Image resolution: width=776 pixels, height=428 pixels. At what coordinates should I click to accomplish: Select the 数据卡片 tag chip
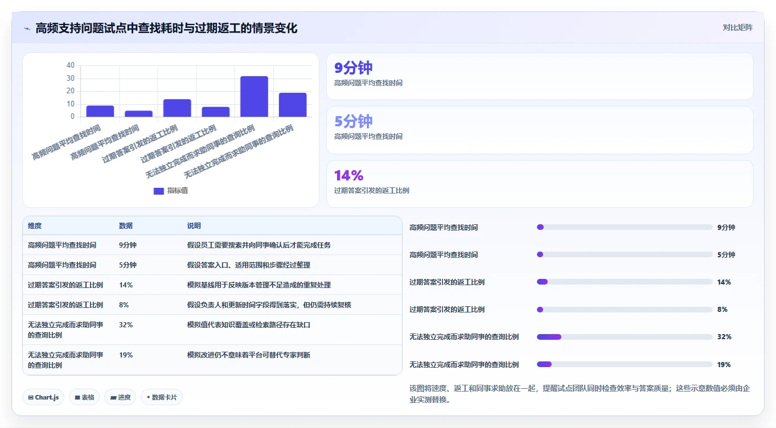pos(162,397)
